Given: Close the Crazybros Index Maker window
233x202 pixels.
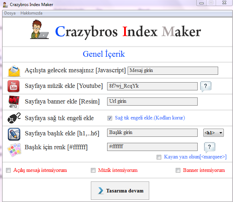Looking at the screenshot, I should click(x=224, y=3).
